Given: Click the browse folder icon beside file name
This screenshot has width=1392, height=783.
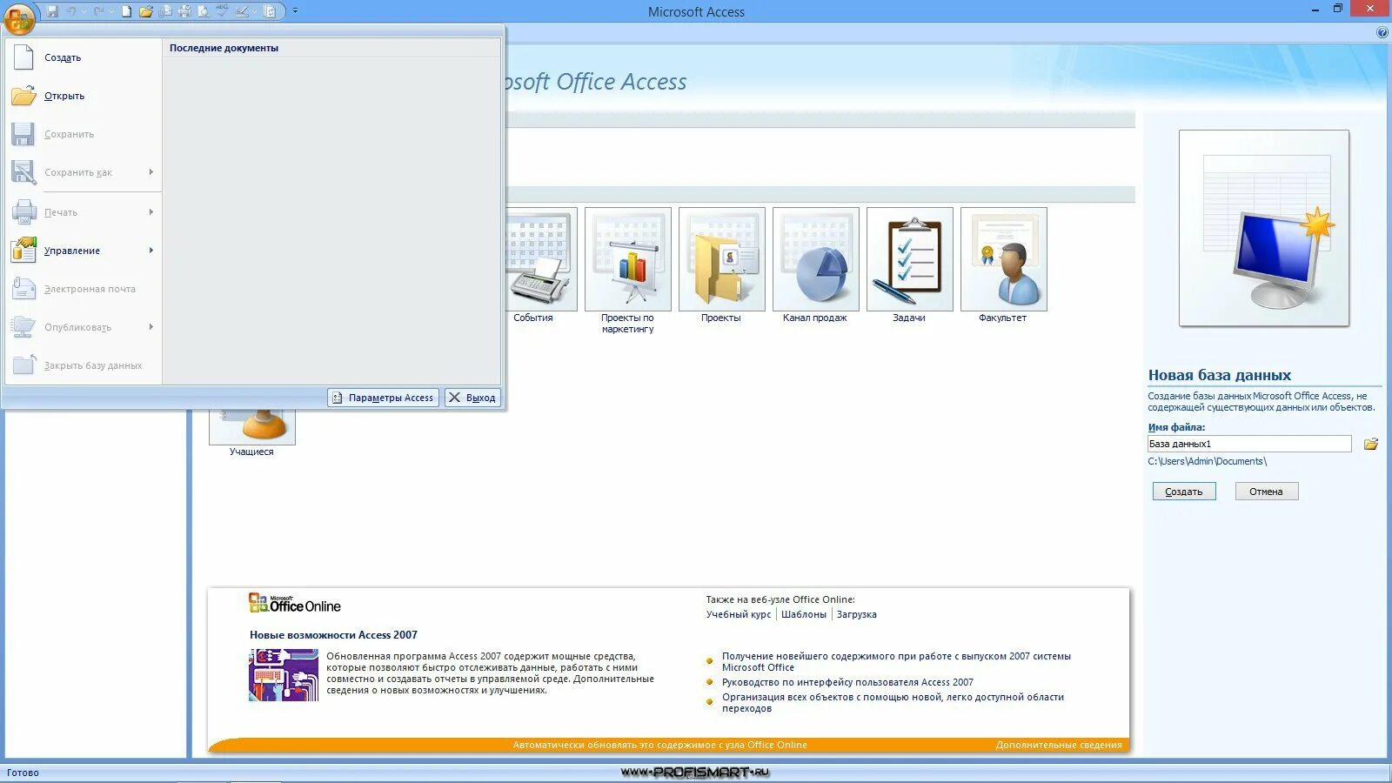Looking at the screenshot, I should click(1371, 444).
